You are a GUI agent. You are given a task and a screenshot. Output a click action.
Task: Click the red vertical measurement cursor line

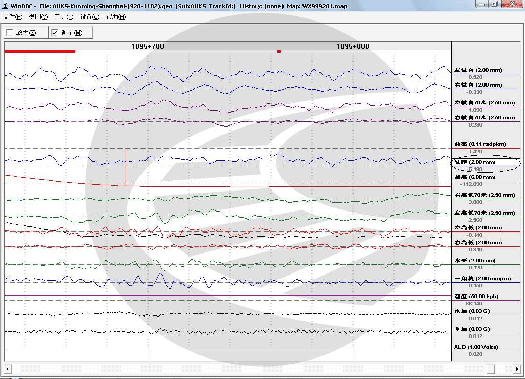(126, 167)
